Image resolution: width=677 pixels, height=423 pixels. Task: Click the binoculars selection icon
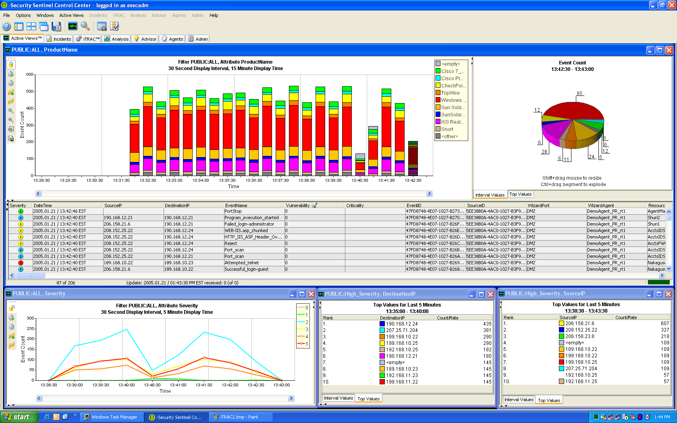coord(11,129)
